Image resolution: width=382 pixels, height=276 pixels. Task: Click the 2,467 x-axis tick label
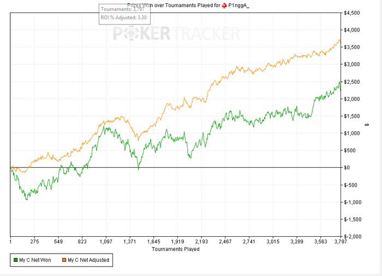(x=225, y=242)
